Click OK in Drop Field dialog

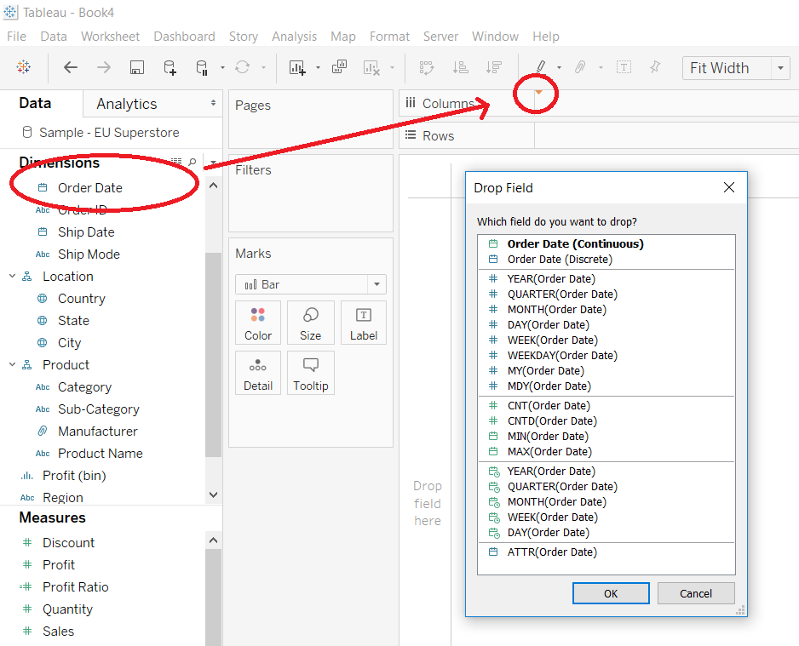(611, 593)
